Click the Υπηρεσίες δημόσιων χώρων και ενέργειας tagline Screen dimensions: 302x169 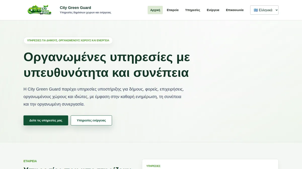pyautogui.click(x=85, y=13)
